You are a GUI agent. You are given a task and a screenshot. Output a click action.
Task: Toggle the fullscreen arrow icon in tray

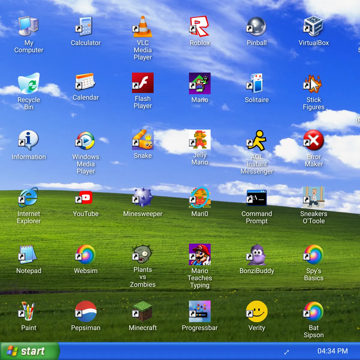[286, 352]
